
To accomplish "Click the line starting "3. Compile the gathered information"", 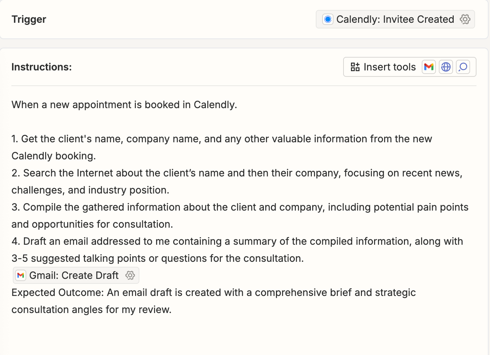I will pyautogui.click(x=240, y=207).
